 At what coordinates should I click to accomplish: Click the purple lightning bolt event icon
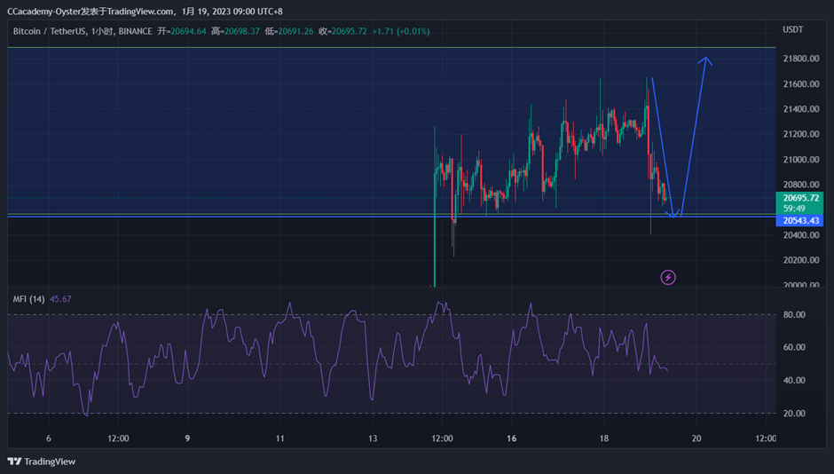[x=668, y=277]
